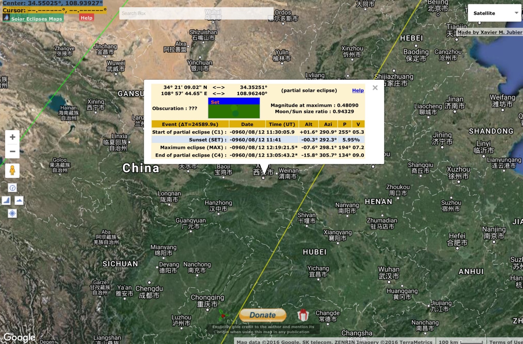Screen dimensions: 523x344
Task: Open the Made by Xavier M. Jubier link
Action: [x=490, y=32]
